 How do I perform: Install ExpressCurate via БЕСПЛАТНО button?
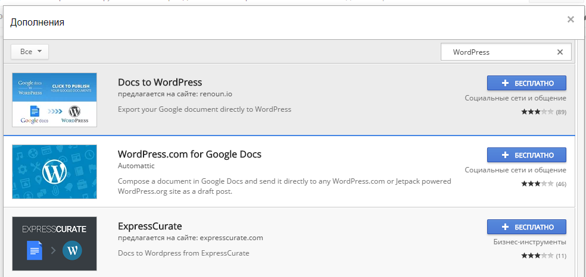coord(526,226)
